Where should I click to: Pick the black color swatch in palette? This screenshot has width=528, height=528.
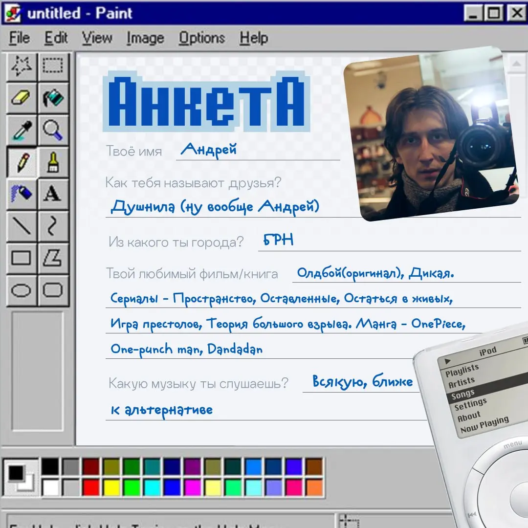pyautogui.click(x=50, y=467)
